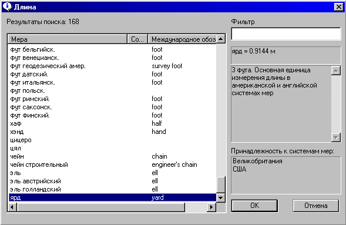Select row фут геодезический амер.
This screenshot has width=346, height=225.
click(x=112, y=66)
